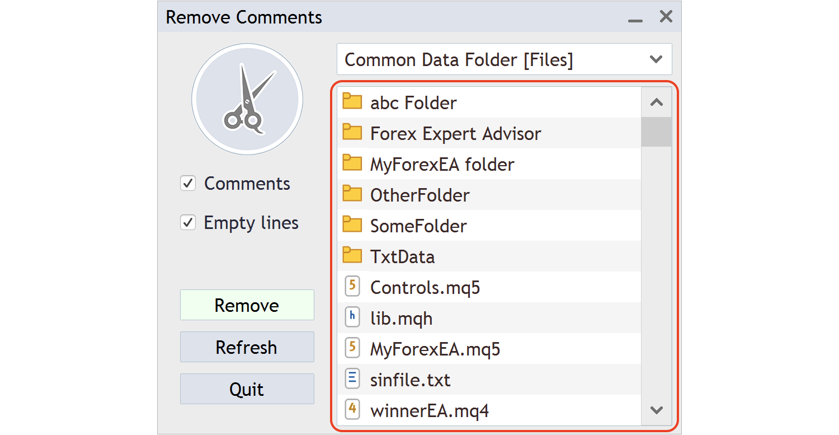This screenshot has height=435, width=839.
Task: Toggle the Empty lines checkbox
Action: 188,223
